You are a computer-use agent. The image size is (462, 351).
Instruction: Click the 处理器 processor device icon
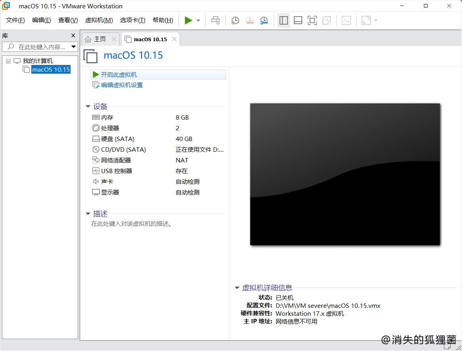click(96, 128)
